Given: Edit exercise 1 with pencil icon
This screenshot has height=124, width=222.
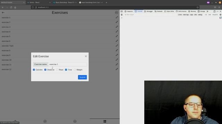Looking at the screenshot, I should (117, 18).
